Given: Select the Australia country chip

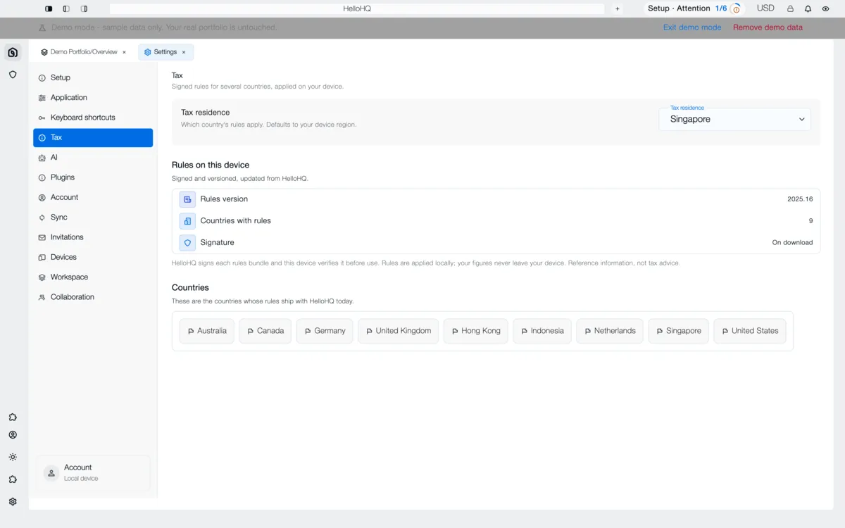Looking at the screenshot, I should [207, 331].
